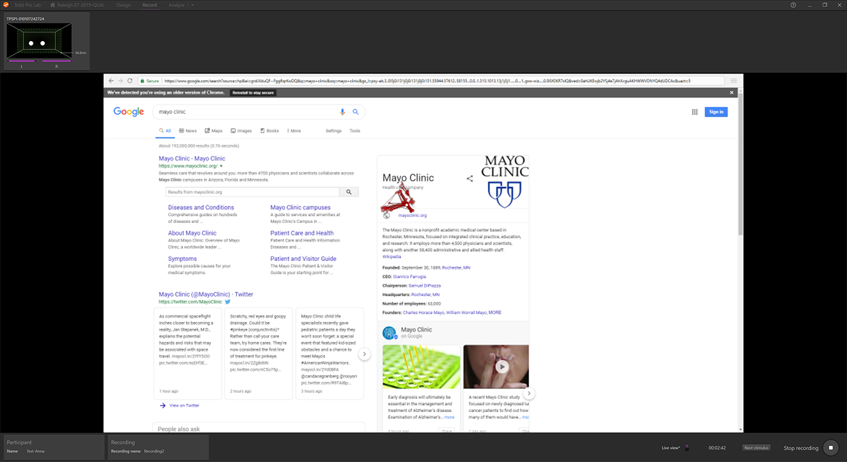This screenshot has width=847, height=462.
Task: Open the help question mark icon
Action: tap(793, 5)
